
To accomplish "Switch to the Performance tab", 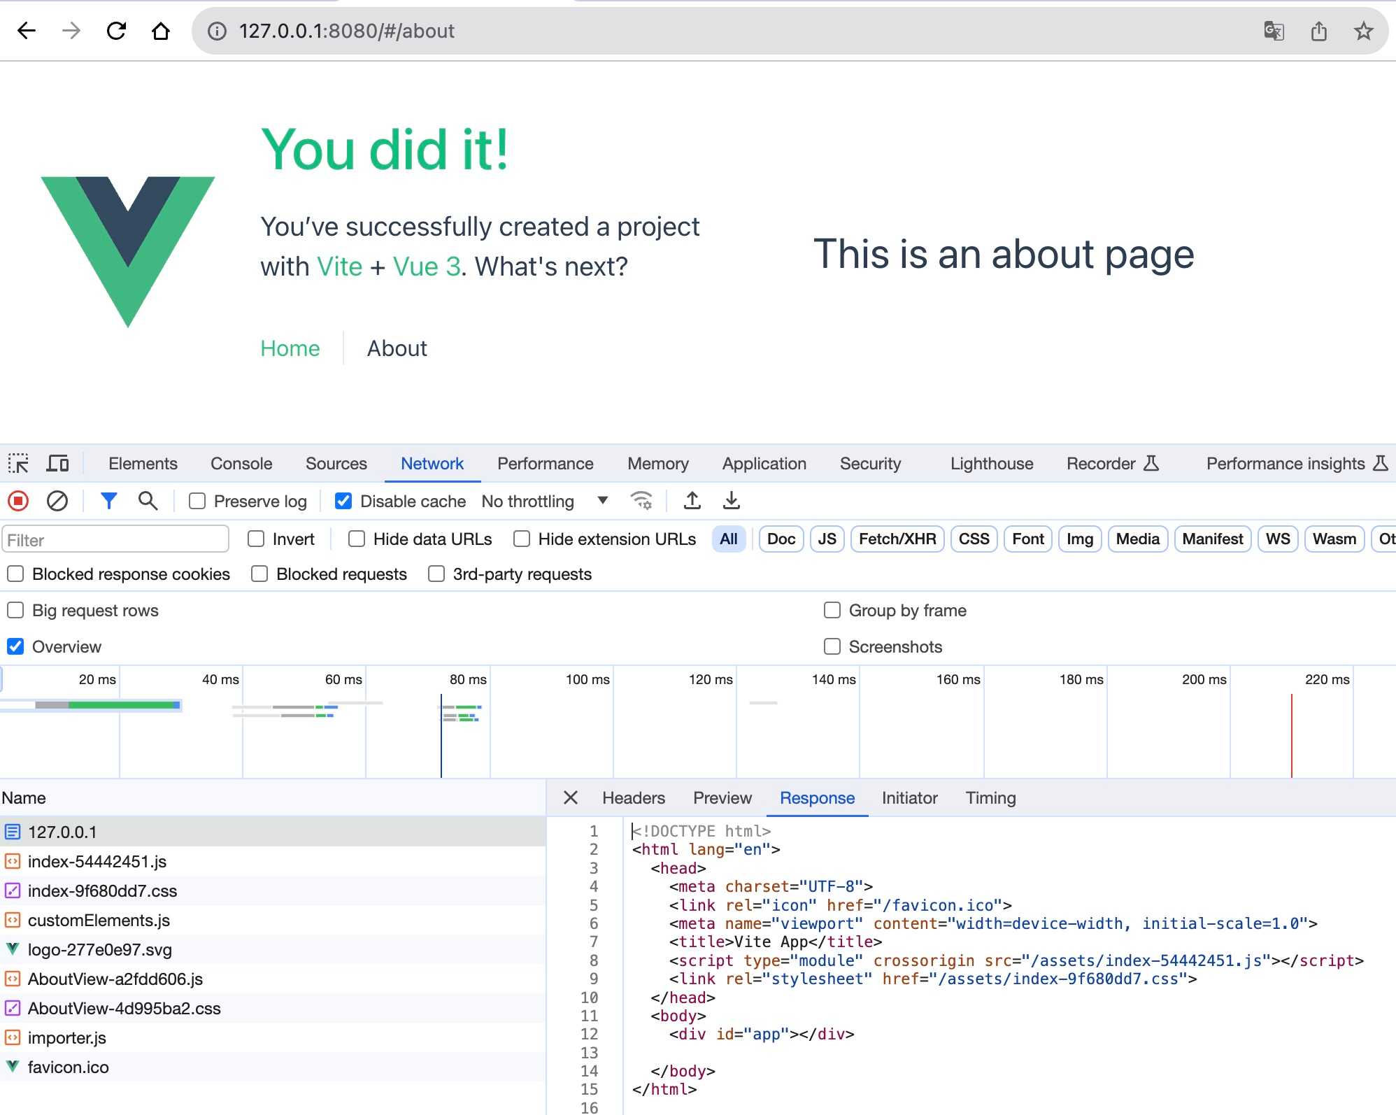I will click(x=545, y=463).
